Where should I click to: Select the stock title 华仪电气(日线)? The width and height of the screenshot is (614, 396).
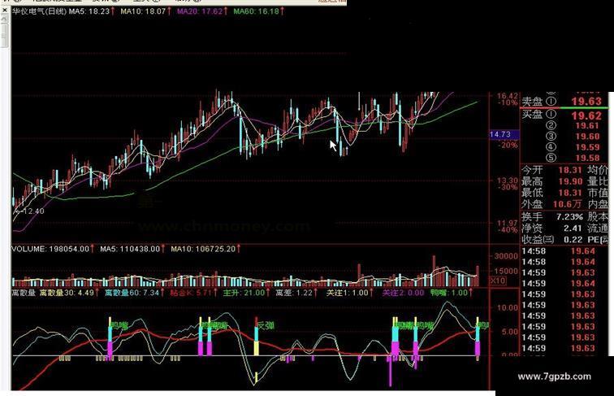click(39, 11)
